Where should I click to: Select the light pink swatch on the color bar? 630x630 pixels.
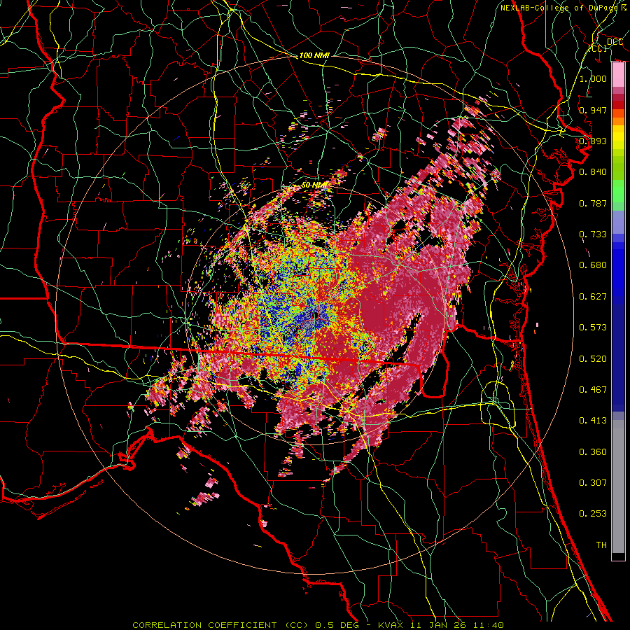tap(618, 75)
